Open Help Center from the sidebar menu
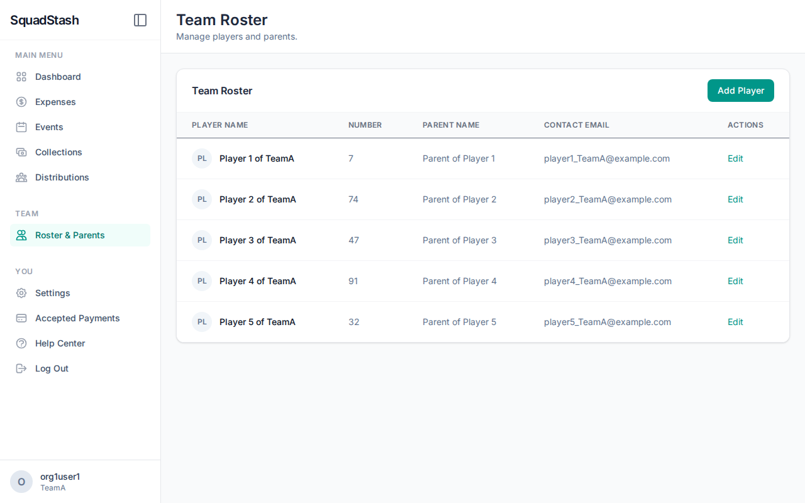805x503 pixels. [x=60, y=343]
